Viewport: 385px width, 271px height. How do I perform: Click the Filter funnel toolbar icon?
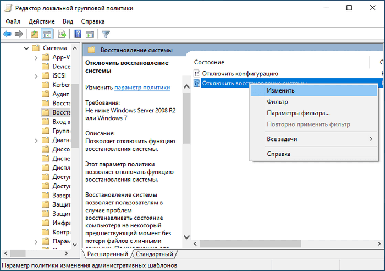pyautogui.click(x=106, y=34)
